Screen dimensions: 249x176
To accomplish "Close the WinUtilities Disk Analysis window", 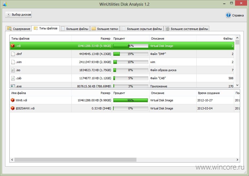I will [x=241, y=3].
